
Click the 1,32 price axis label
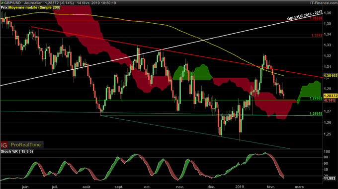(x=328, y=56)
